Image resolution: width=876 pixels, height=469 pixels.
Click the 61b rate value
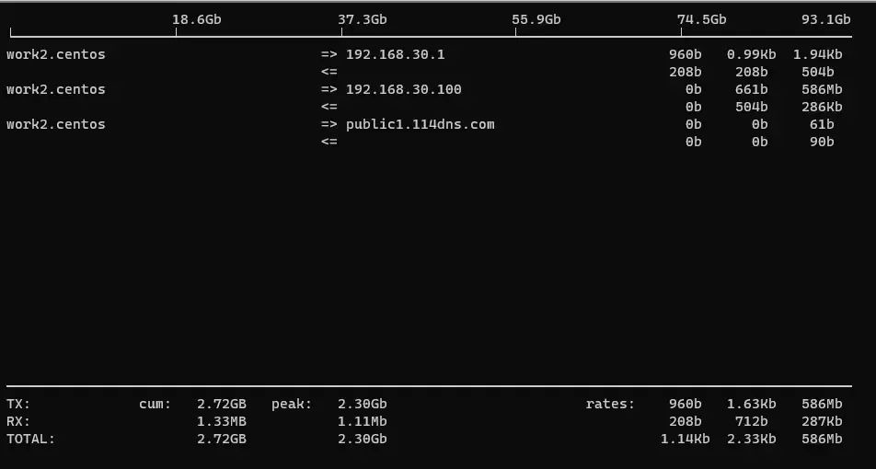click(x=822, y=124)
